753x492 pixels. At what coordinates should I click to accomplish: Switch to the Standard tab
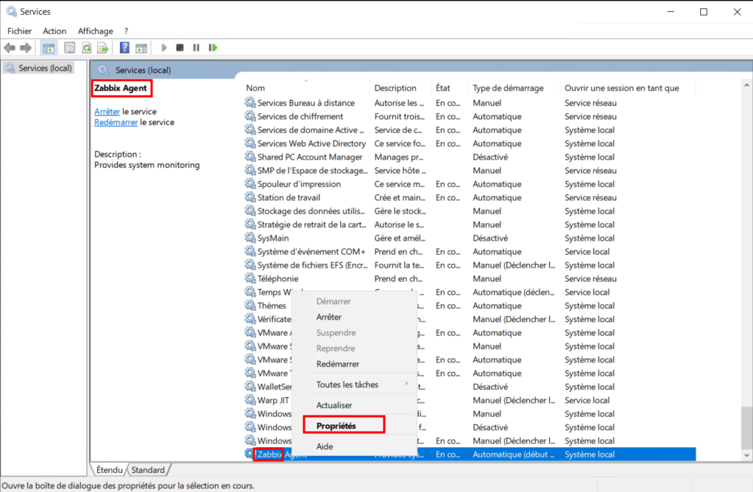coord(148,469)
